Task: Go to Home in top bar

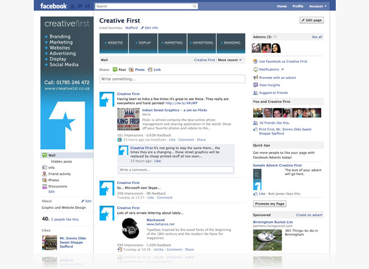Action: [282, 6]
